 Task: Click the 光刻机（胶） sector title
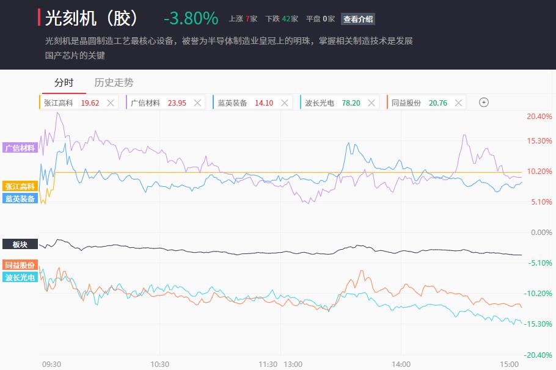92,18
